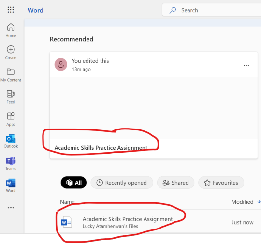Click the '13m ago' timestamp
Viewport: 261px width, 243px height.
(x=81, y=69)
